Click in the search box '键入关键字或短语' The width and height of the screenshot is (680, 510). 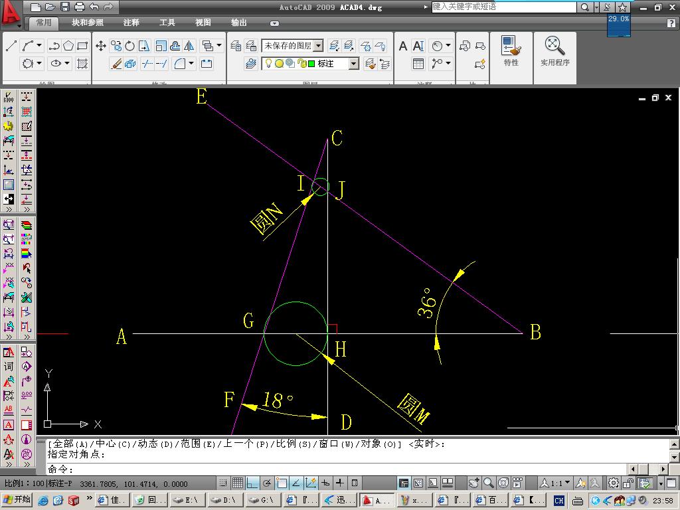pos(504,7)
